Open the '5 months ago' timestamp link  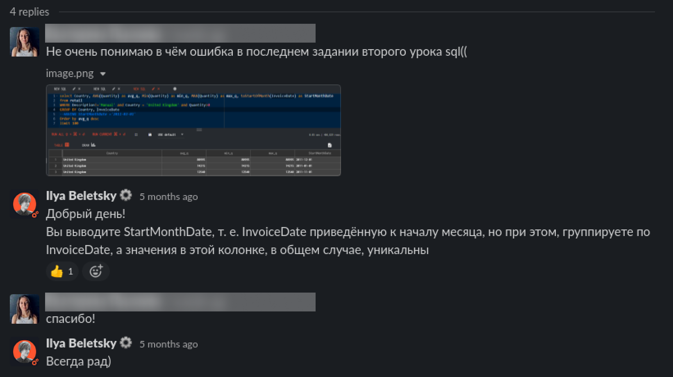point(169,197)
